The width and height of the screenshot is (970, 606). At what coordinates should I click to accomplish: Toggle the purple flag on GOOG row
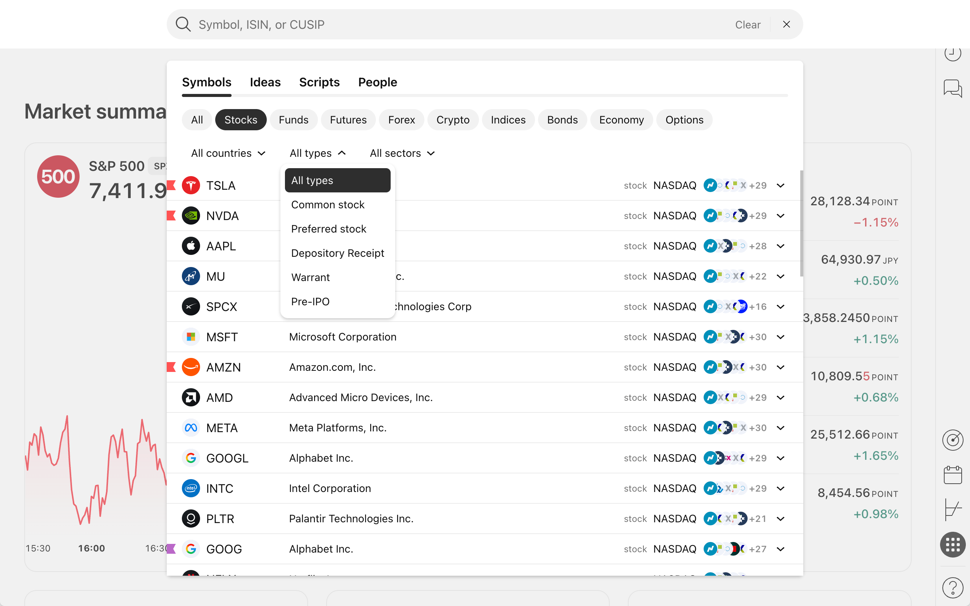[171, 549]
